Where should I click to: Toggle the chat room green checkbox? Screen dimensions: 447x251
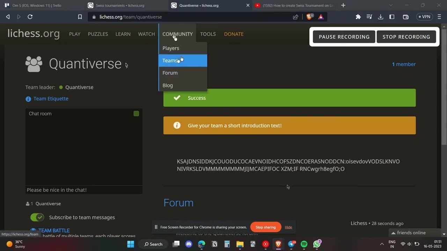tap(136, 114)
